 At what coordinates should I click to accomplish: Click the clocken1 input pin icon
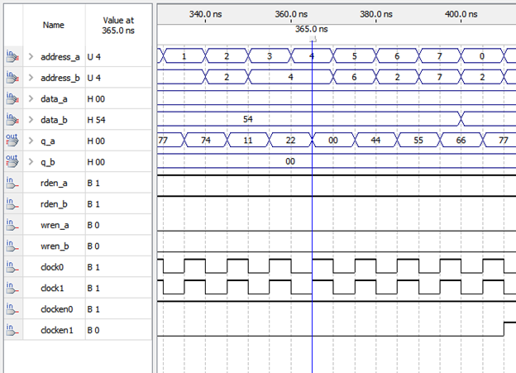[13, 330]
